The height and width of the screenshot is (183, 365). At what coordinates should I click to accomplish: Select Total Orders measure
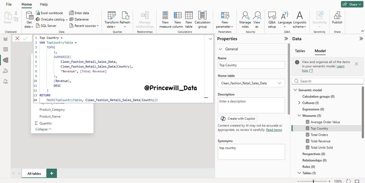coord(319,135)
